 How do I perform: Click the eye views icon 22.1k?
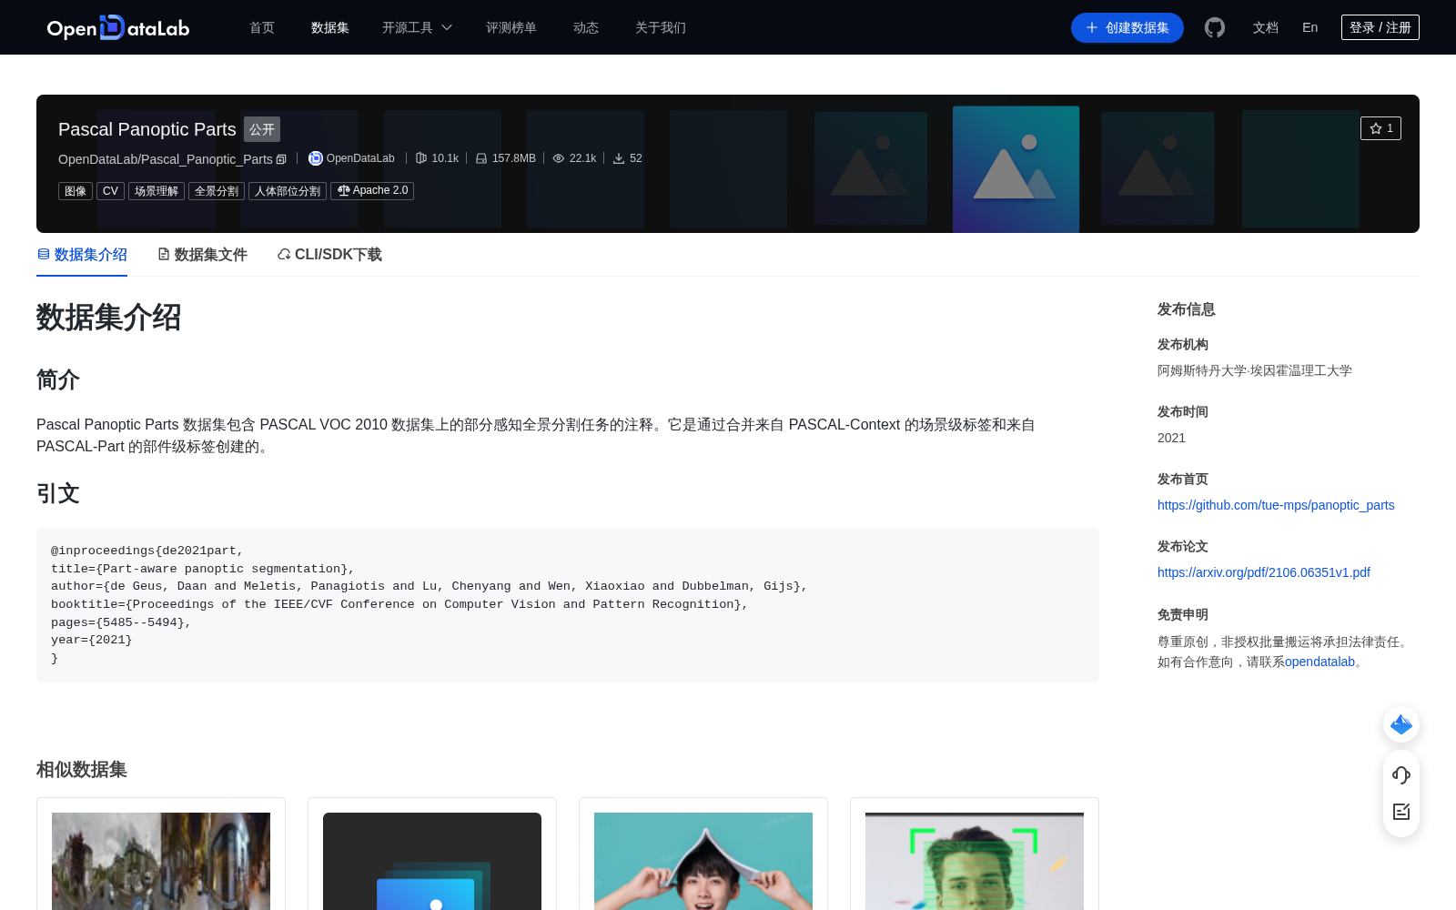click(559, 158)
